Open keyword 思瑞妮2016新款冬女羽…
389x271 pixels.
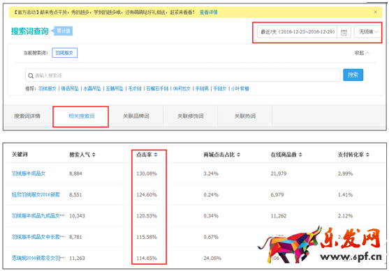click(x=38, y=258)
